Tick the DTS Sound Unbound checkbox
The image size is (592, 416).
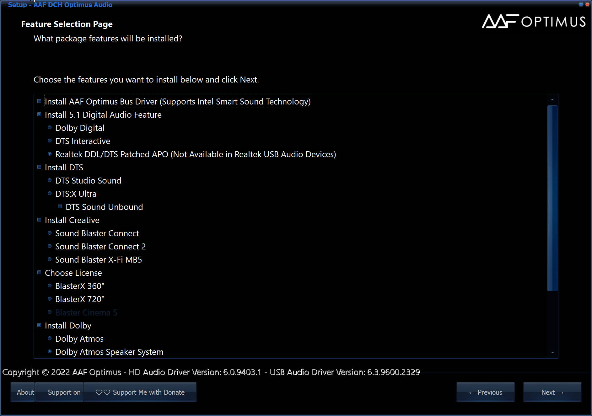(60, 206)
